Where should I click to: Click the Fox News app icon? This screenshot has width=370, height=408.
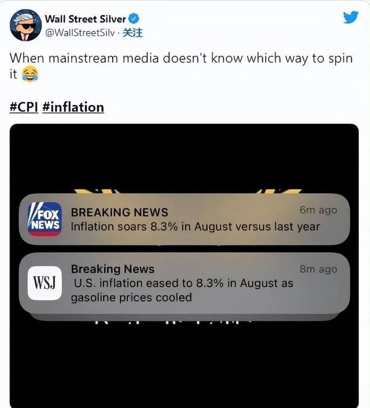[x=45, y=219]
